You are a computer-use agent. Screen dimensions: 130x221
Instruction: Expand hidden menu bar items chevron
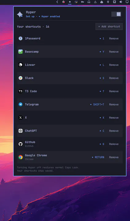coord(57,2)
